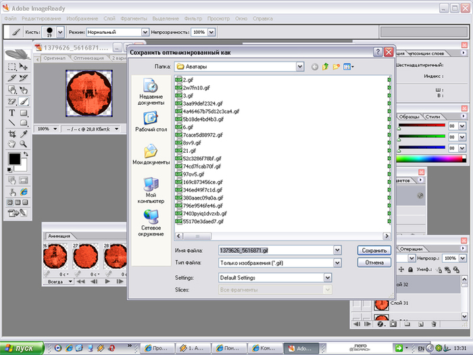Click the red color slider
The width and height of the screenshot is (473, 355).
click(422, 125)
